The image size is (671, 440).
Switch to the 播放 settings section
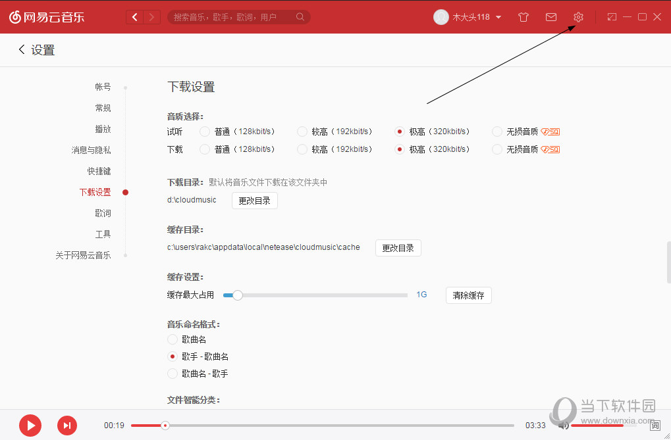[x=103, y=128]
